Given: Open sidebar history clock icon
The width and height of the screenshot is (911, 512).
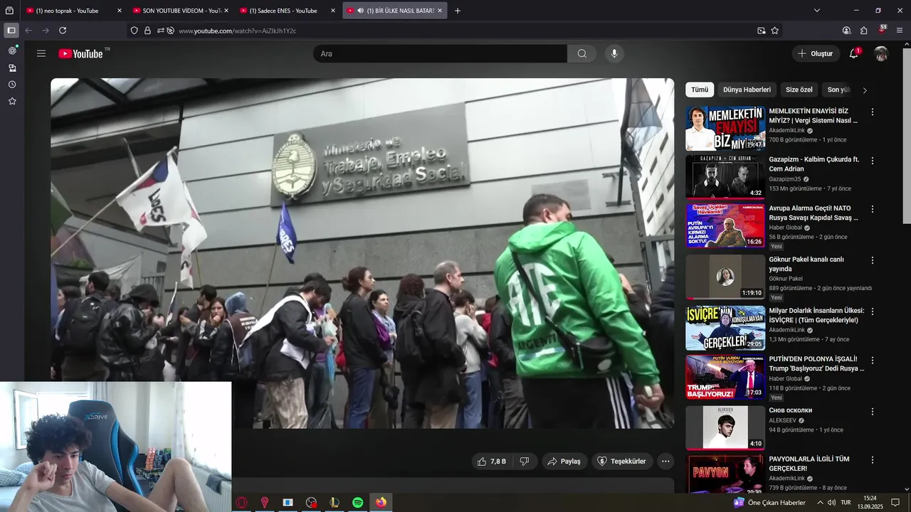Looking at the screenshot, I should pyautogui.click(x=12, y=85).
